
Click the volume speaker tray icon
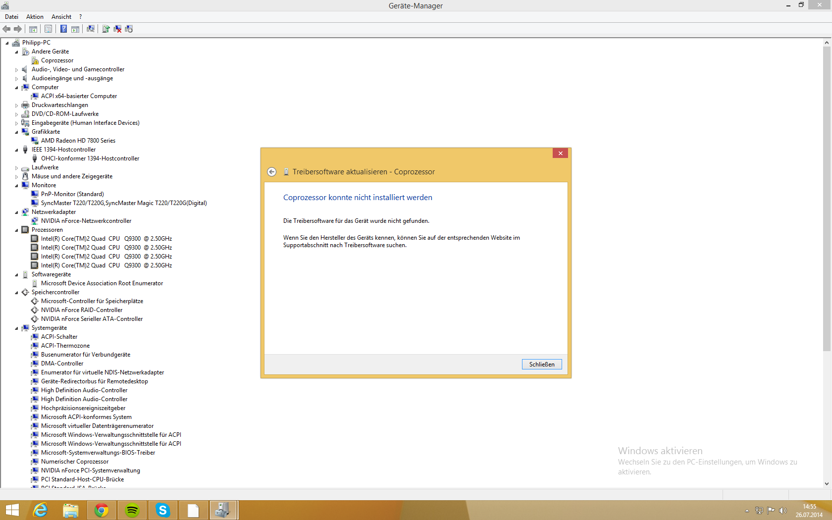click(783, 511)
